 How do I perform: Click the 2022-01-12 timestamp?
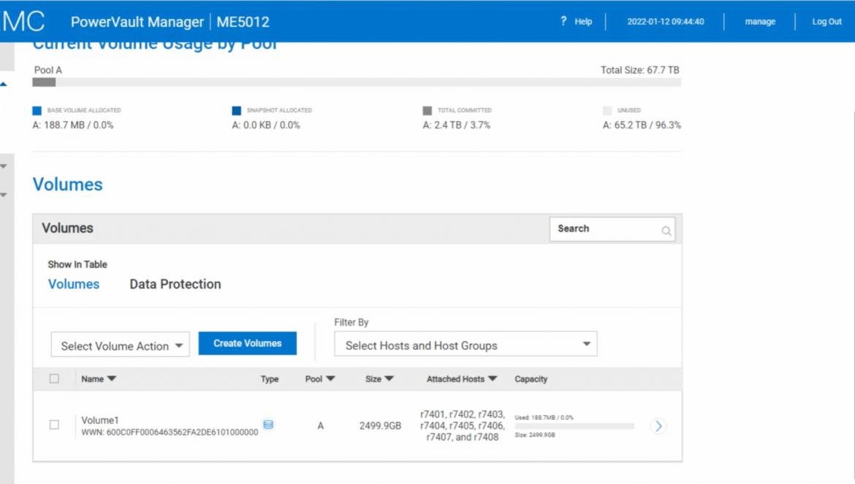[665, 21]
